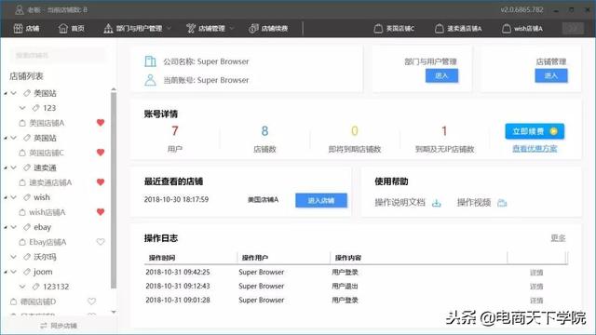Open 详情 for 09:12:43 log entry

click(x=536, y=287)
